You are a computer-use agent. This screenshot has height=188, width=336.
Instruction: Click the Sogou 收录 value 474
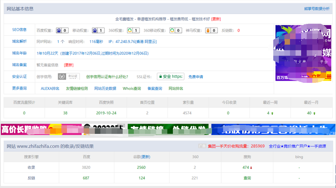click(x=246, y=167)
